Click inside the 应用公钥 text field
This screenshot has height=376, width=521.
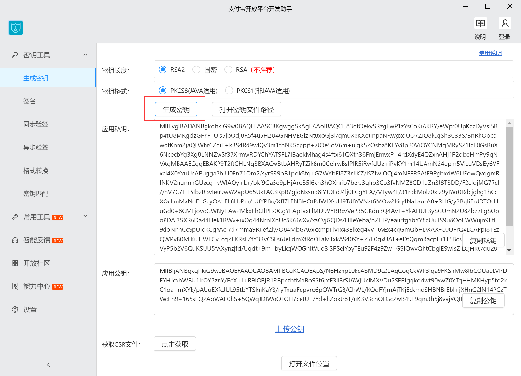(x=309, y=288)
